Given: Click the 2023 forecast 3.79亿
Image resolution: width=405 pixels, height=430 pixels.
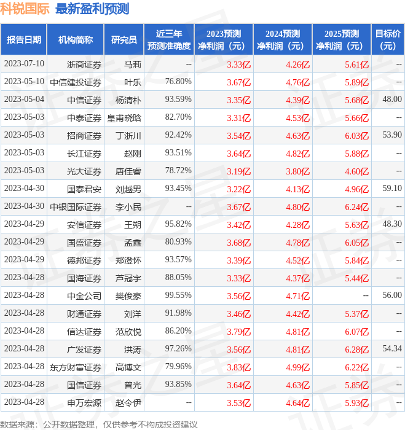Looking at the screenshot, I should pyautogui.click(x=238, y=332).
